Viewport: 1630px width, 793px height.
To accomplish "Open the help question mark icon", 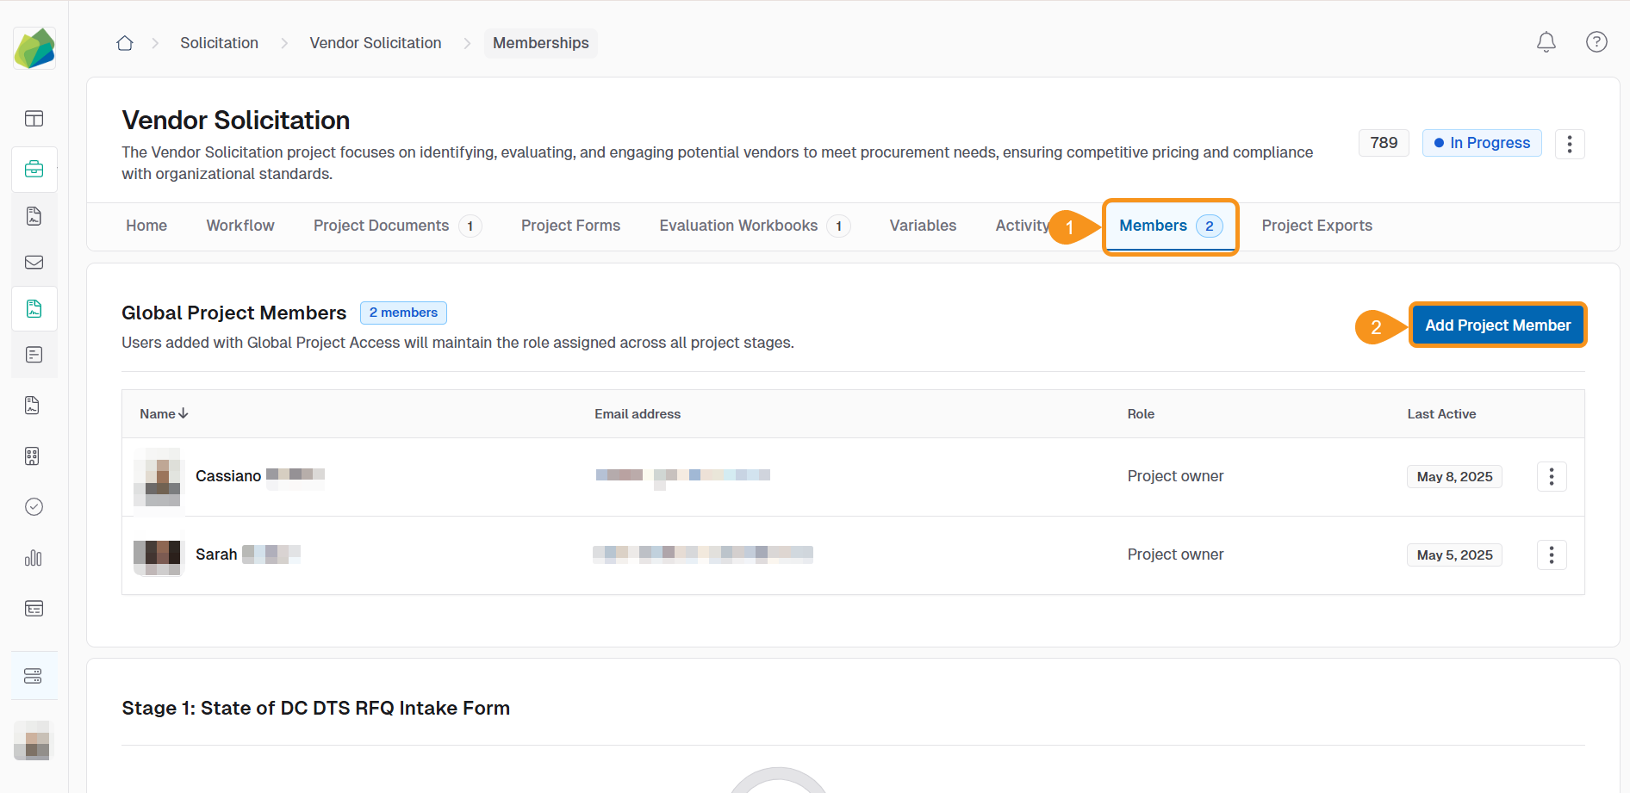I will 1596,42.
